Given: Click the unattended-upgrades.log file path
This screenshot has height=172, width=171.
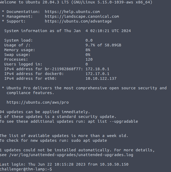Looking at the screenshot, I should point(71,155).
